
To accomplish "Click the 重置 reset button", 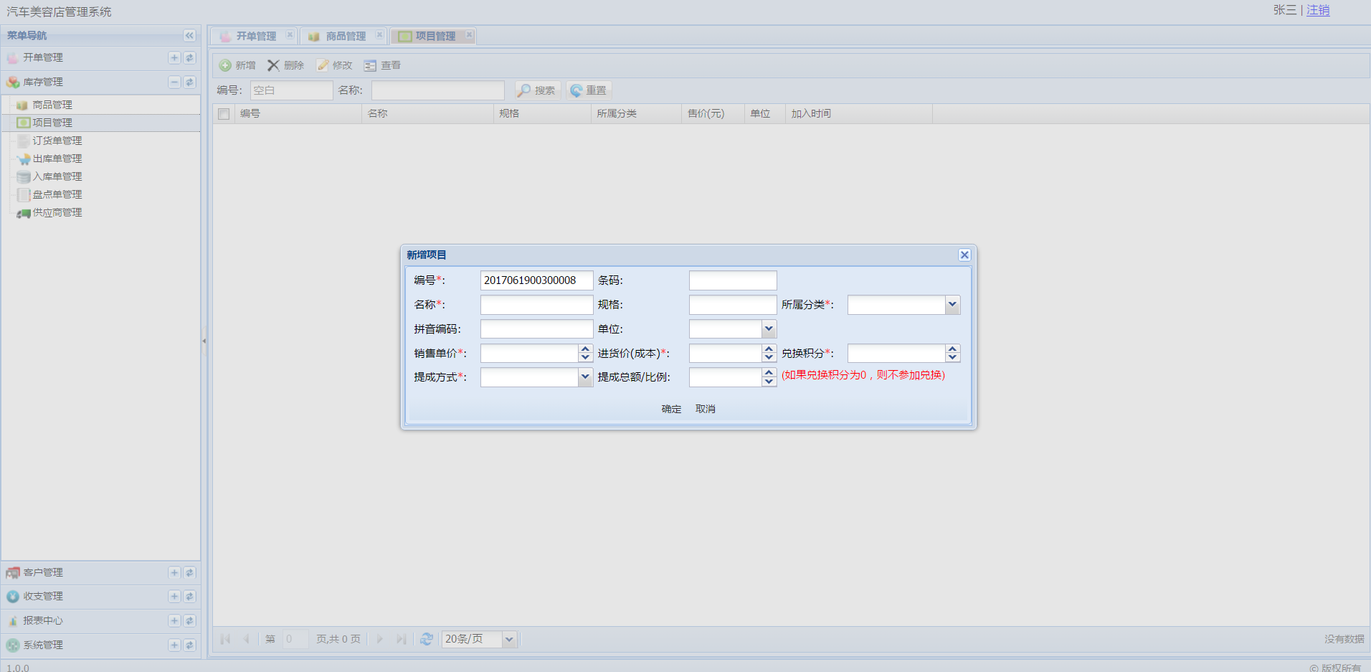I will (589, 90).
